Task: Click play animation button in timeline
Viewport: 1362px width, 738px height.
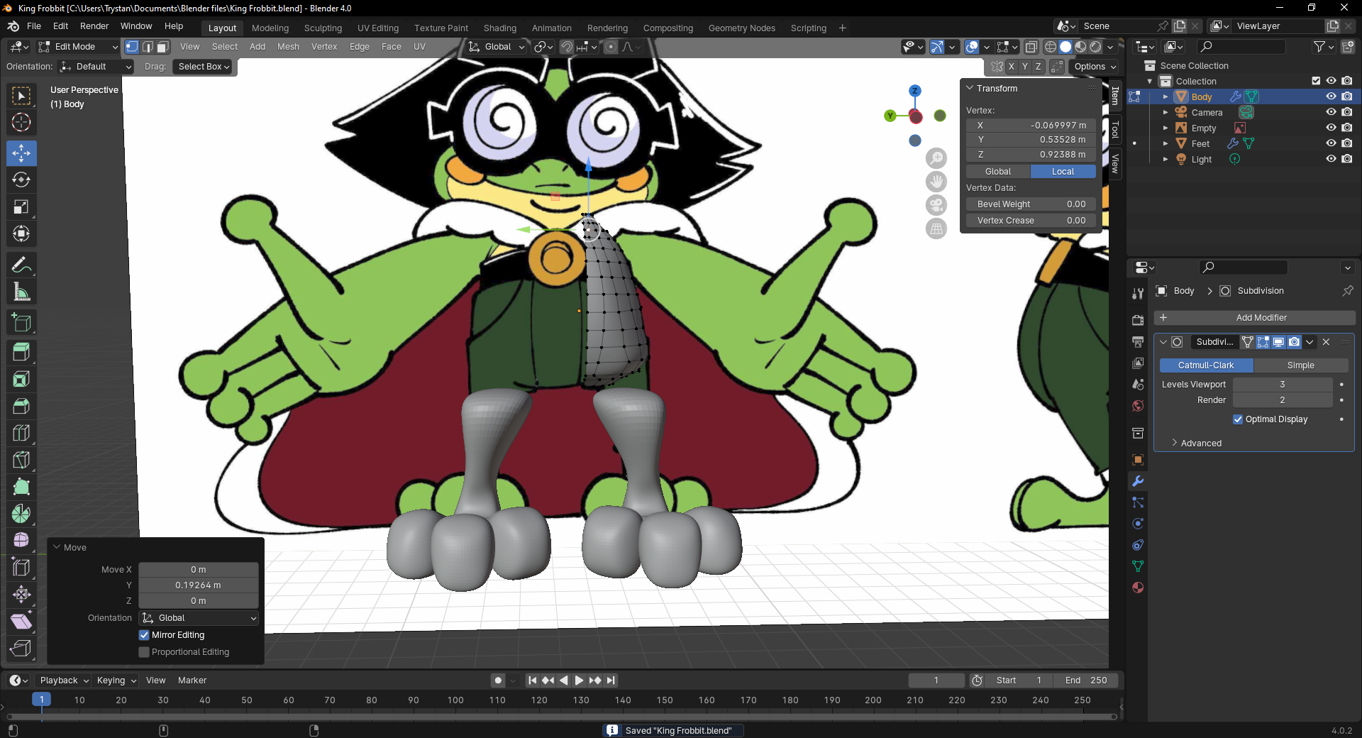Action: [579, 680]
